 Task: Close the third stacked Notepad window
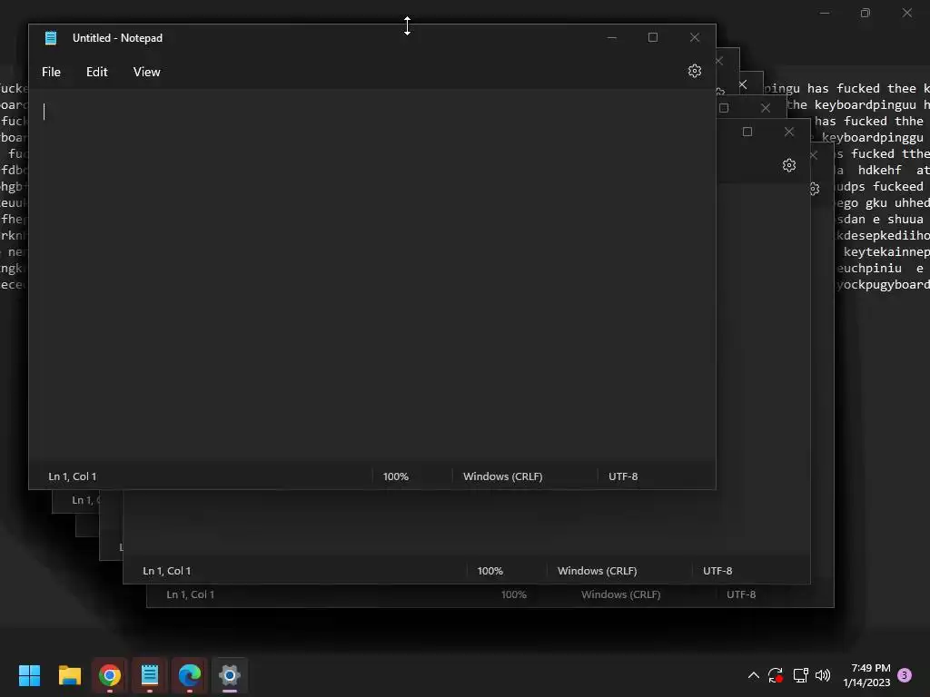743,84
